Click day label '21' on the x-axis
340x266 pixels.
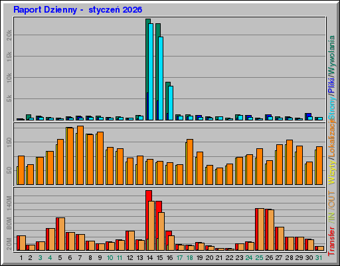[219, 258]
